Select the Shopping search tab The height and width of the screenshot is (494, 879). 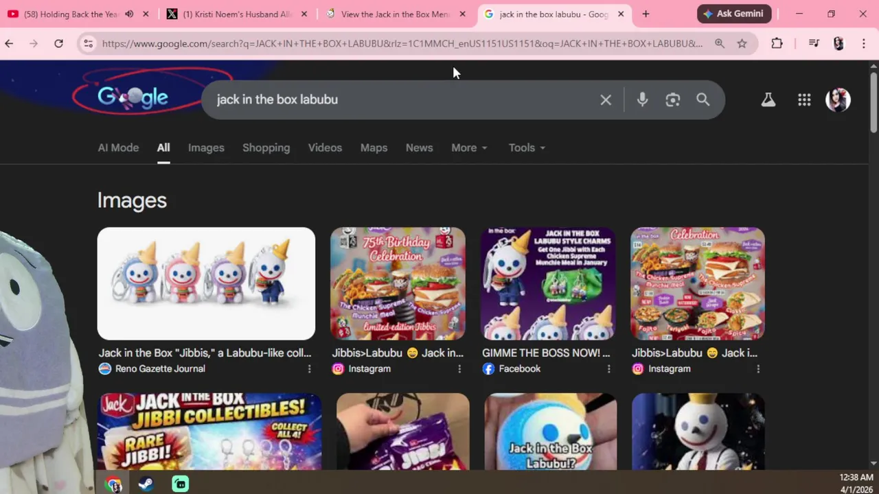click(266, 148)
